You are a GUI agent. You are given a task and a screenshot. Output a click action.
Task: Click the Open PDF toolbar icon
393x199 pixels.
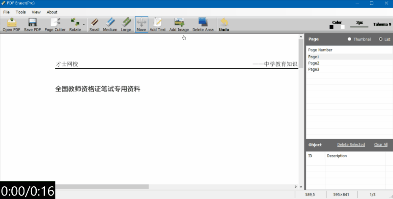[11, 24]
